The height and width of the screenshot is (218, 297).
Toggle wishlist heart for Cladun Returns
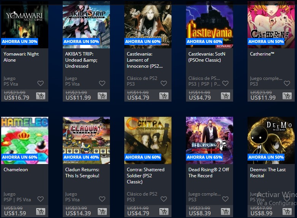click(x=102, y=199)
